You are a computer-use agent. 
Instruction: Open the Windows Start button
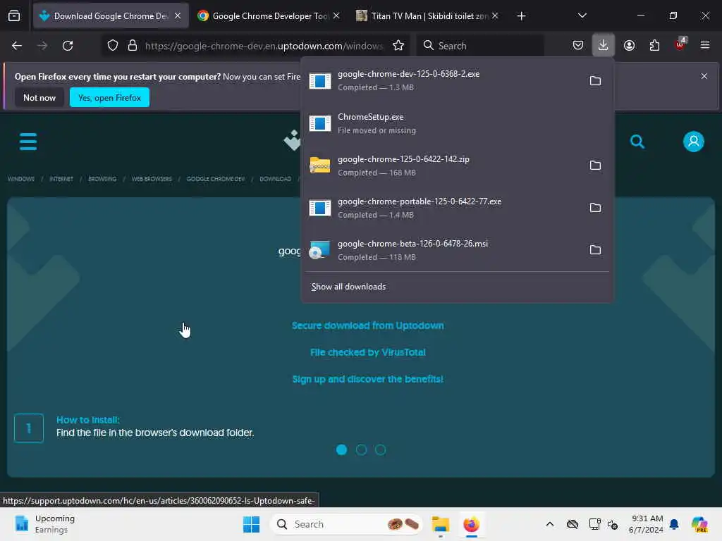pos(252,524)
